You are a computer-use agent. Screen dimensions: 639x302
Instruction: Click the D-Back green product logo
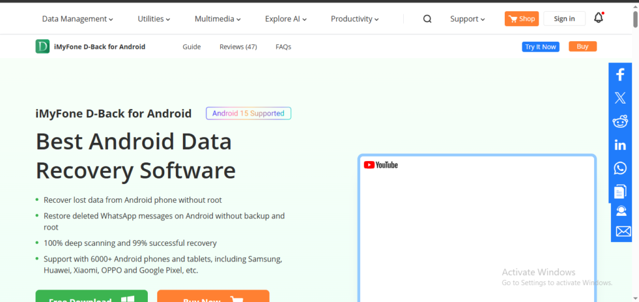coord(42,46)
